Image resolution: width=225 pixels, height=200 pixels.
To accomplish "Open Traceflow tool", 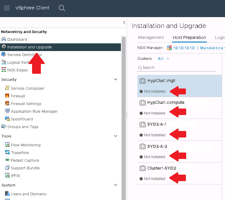I will [20, 153].
